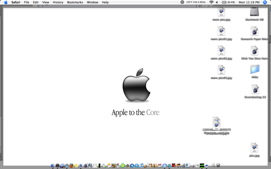Select Macintosh HD drive icon
The width and height of the screenshot is (271, 169).
coord(254,12)
